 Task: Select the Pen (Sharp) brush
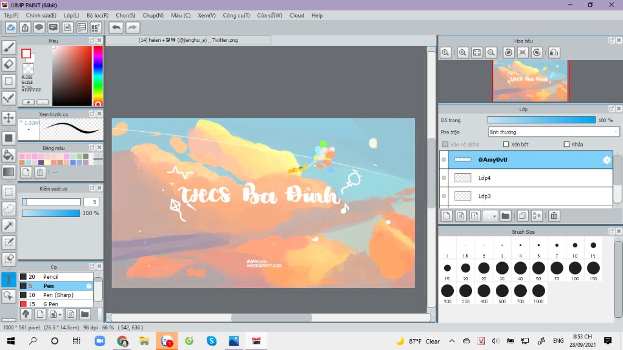(x=56, y=295)
